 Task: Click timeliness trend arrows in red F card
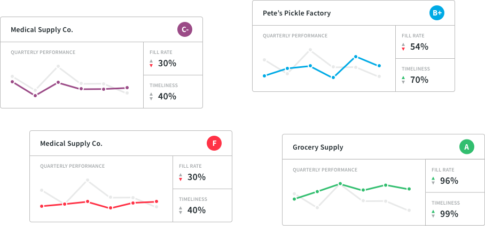(181, 211)
